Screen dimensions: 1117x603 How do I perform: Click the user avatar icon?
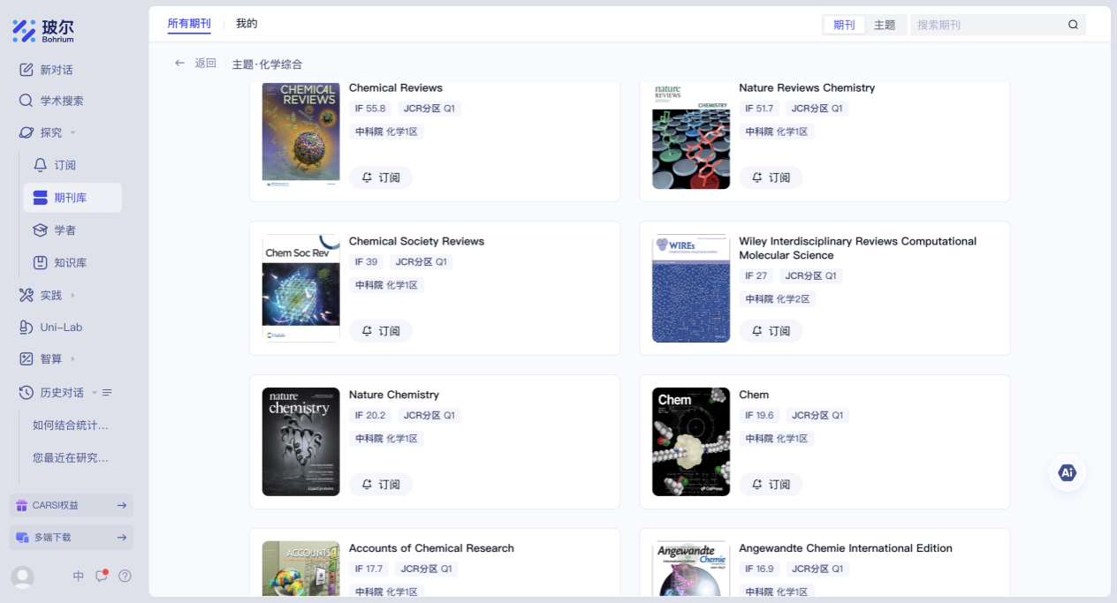pos(23,577)
